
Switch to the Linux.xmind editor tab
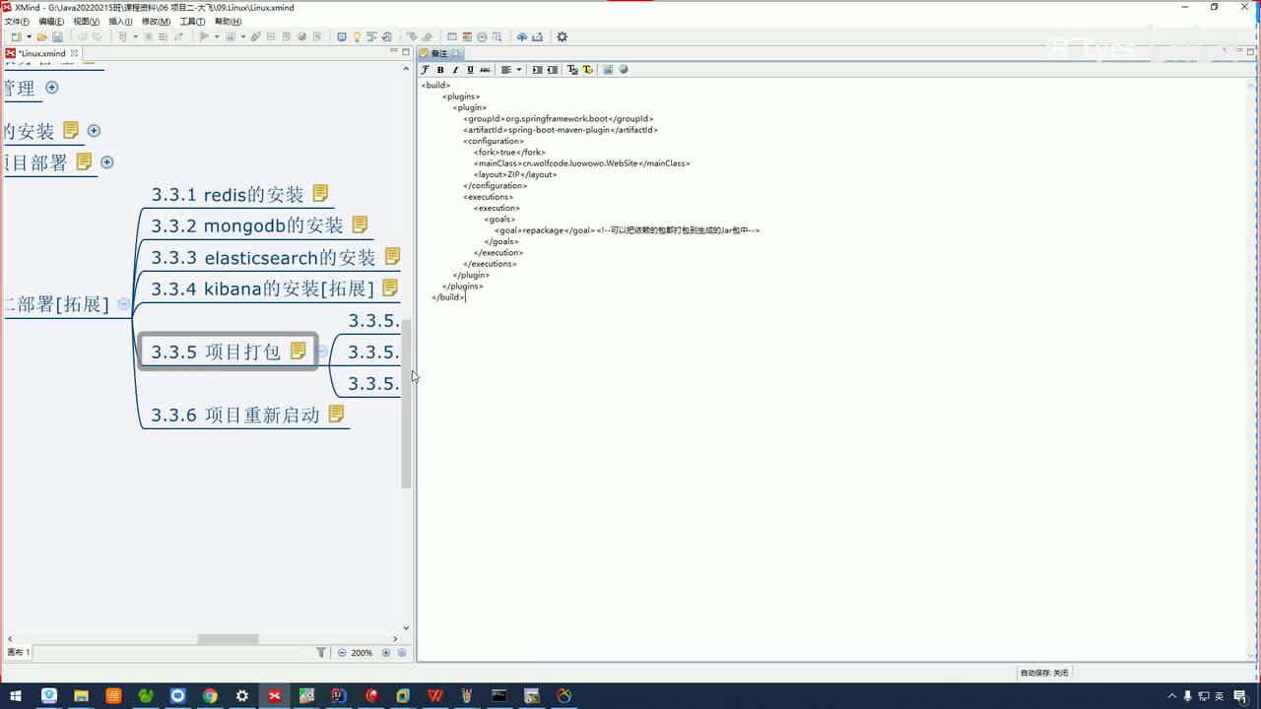[41, 53]
